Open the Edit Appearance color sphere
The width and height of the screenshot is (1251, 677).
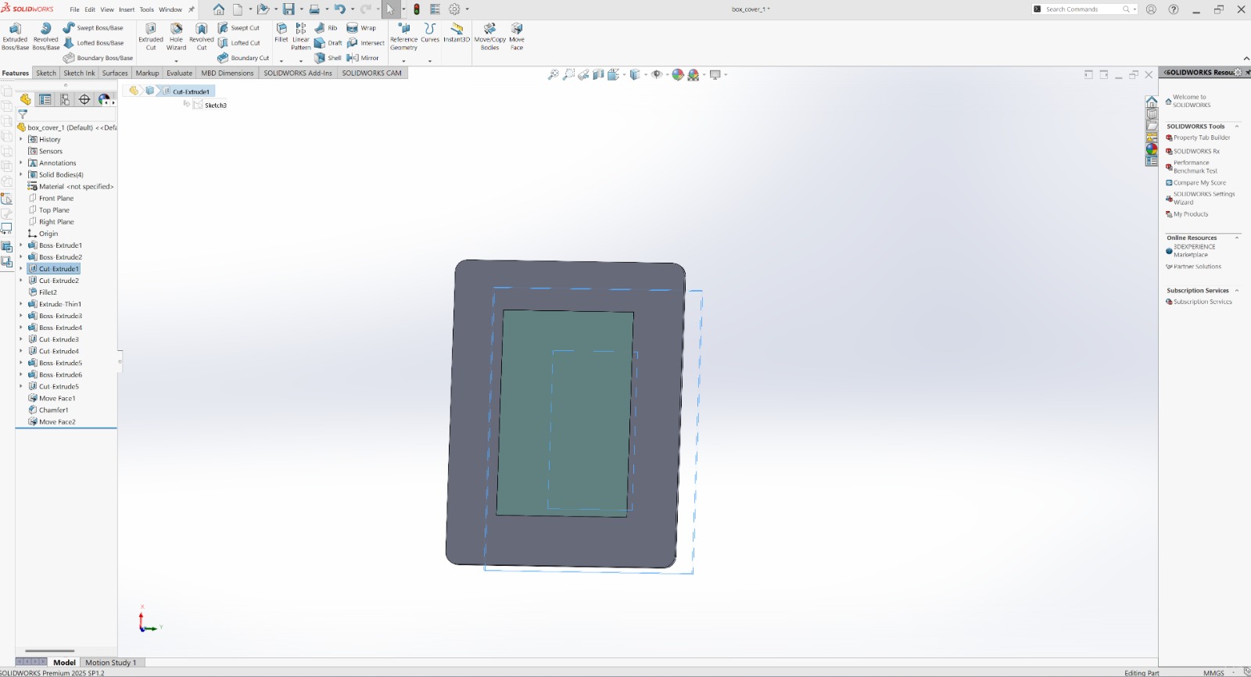click(677, 74)
